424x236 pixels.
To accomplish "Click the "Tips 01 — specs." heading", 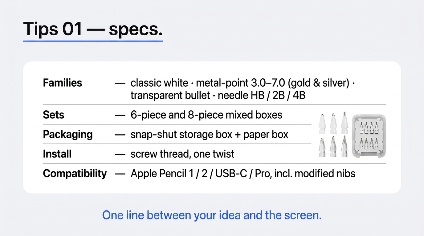I will coord(93,29).
